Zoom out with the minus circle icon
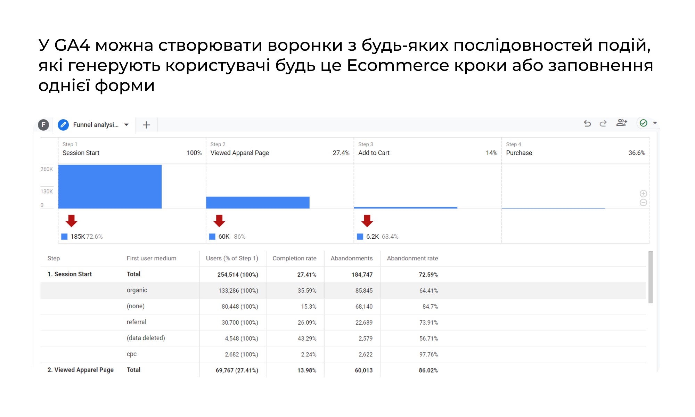695x417 pixels. 643,203
